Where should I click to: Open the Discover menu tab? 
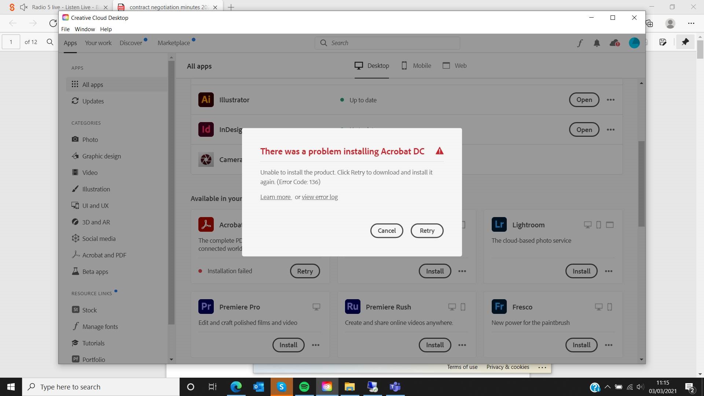tap(131, 43)
